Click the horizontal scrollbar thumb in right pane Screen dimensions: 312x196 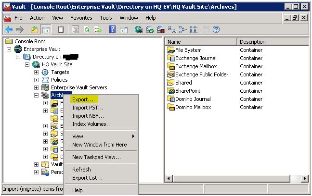click(231, 179)
